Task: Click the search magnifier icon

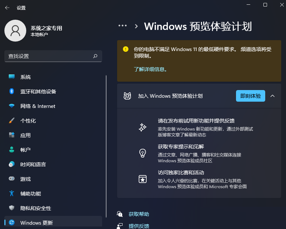Action: (95, 56)
